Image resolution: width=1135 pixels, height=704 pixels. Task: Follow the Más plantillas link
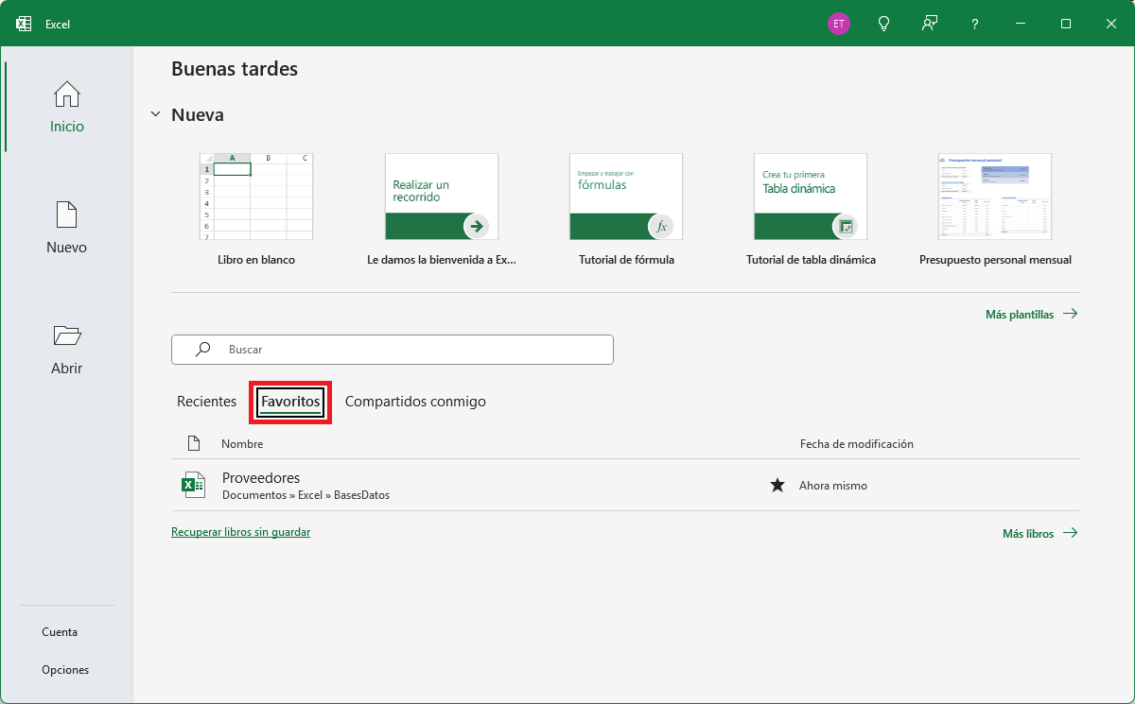coord(1031,315)
